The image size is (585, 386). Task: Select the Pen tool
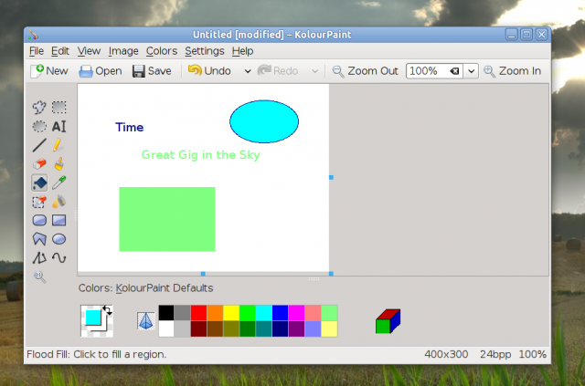[58, 145]
